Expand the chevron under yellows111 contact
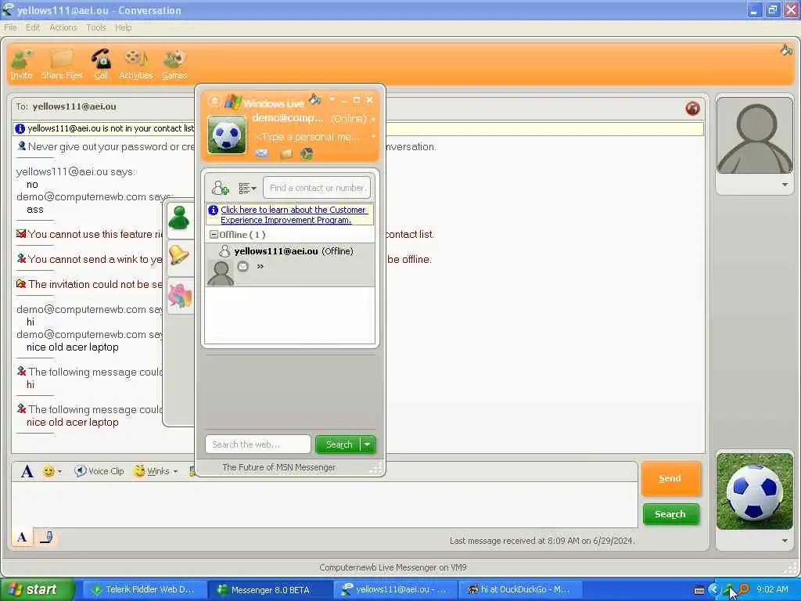 tap(260, 266)
